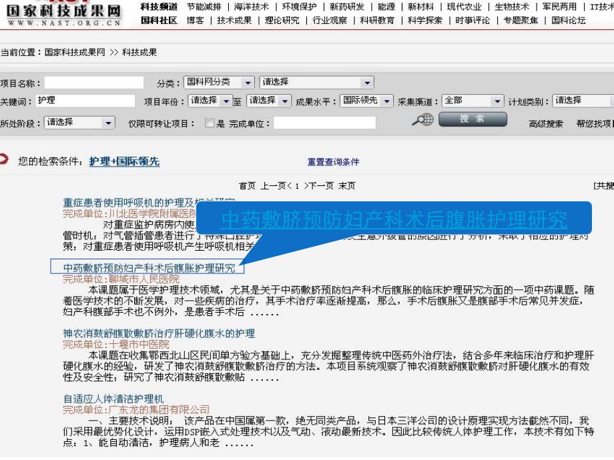Image resolution: width=614 pixels, height=460 pixels.
Task: Expand the 成果水平 国际领先 dropdown
Action: tap(366, 101)
